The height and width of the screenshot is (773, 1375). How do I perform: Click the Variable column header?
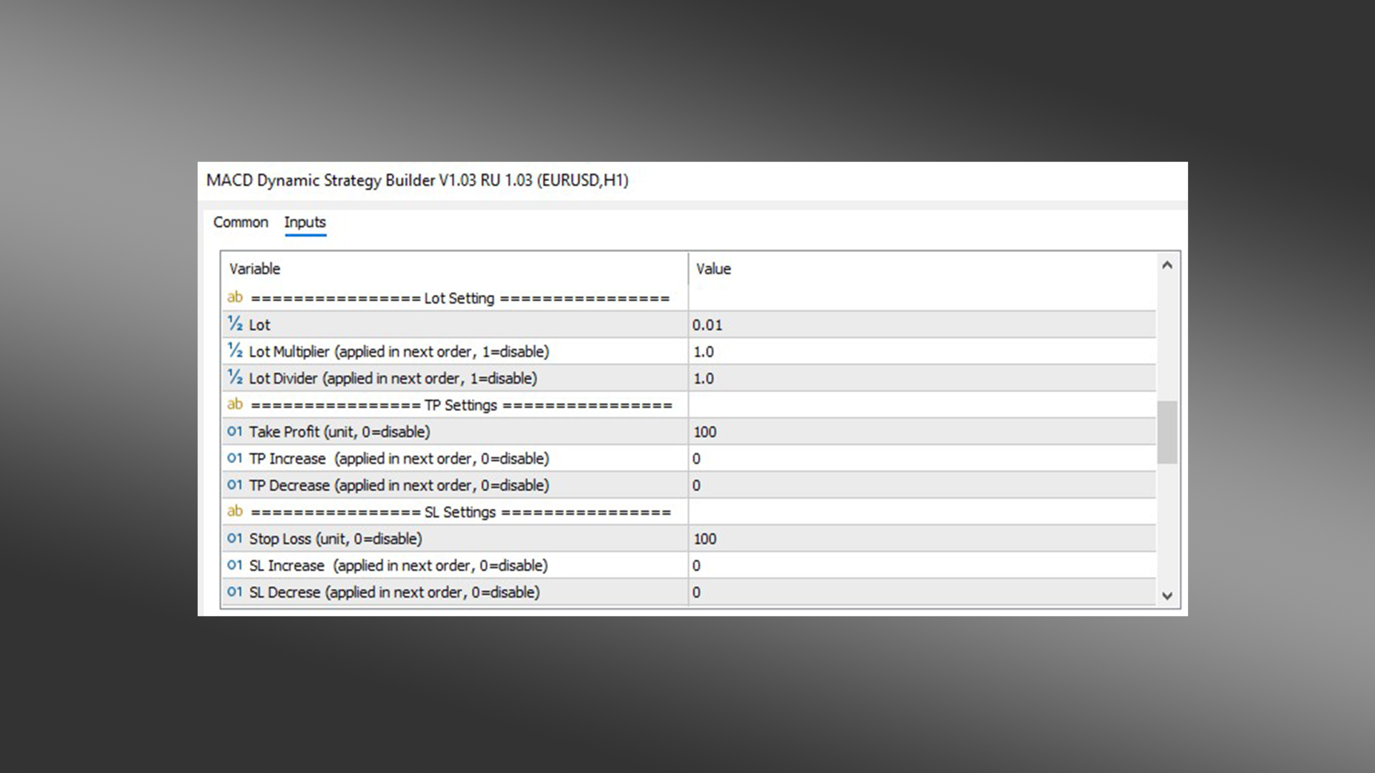[255, 269]
